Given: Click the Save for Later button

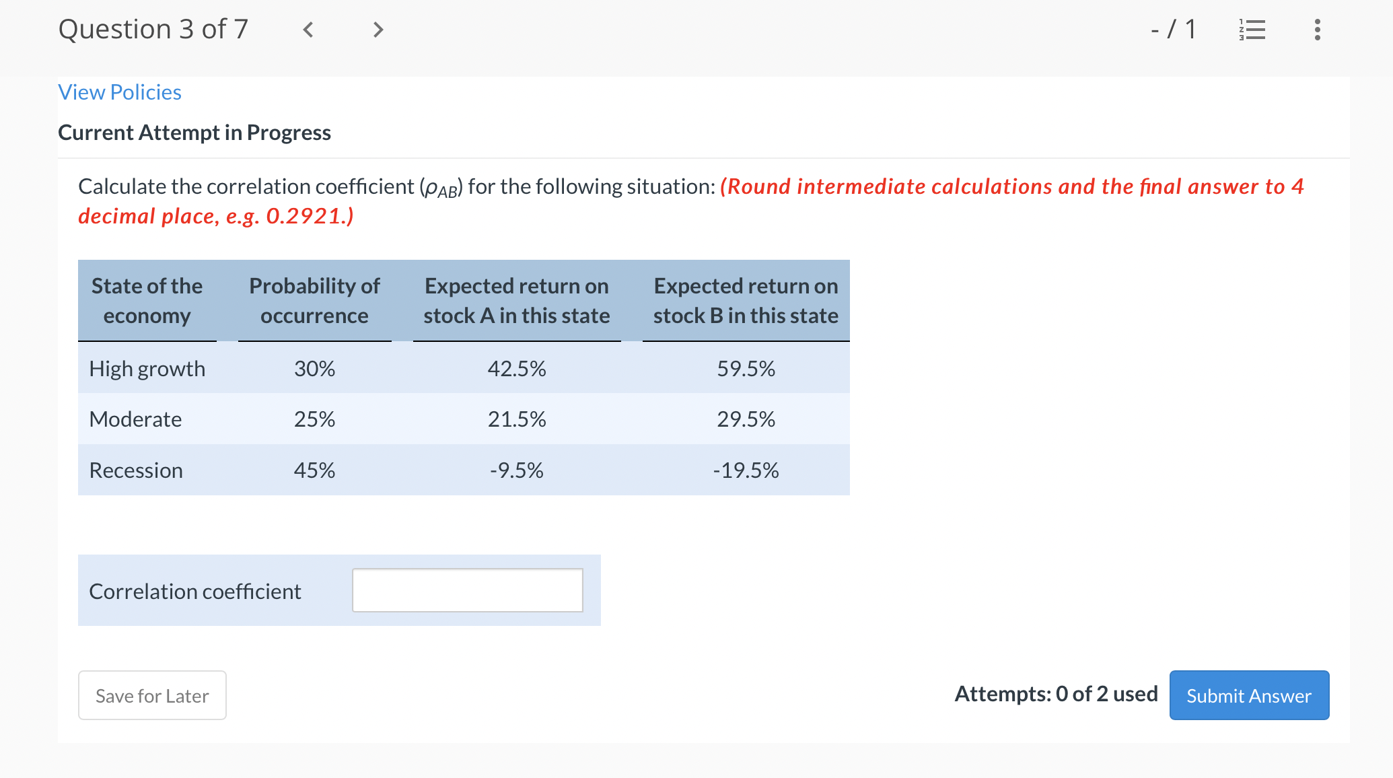Looking at the screenshot, I should click(151, 695).
